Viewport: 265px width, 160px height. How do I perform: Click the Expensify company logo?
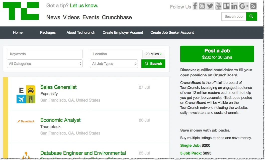pyautogui.click(x=26, y=94)
